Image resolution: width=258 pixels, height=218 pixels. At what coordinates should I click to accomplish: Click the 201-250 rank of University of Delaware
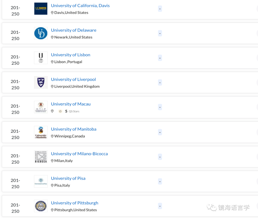[x=15, y=36]
